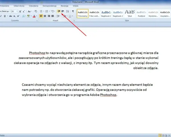Open the highlight color dropdown arrow

(x=31, y=16)
